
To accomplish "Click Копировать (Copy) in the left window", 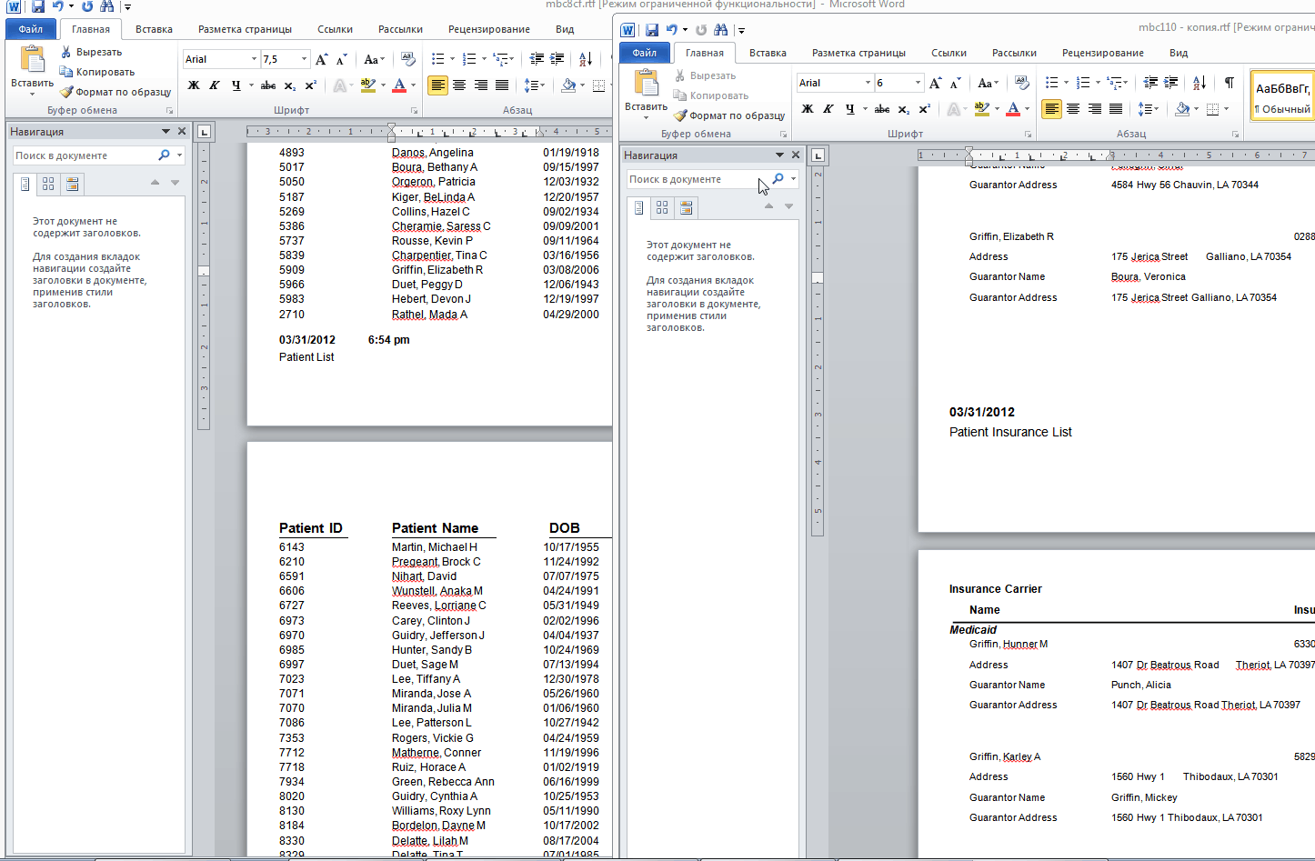I will point(98,72).
